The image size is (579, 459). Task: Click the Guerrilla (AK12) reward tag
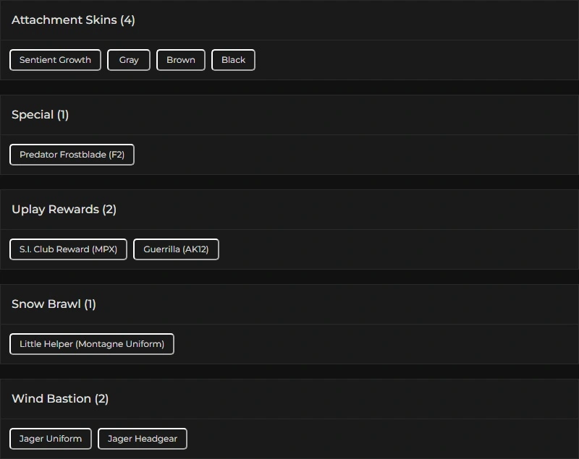[x=176, y=249]
